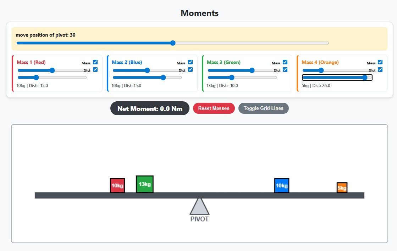Click the Mass 3 (Green) distance slider handle
397x251 pixels.
232,78
